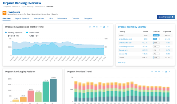Open the reverb.com domain title link
The width and height of the screenshot is (177, 104).
[x=14, y=12]
